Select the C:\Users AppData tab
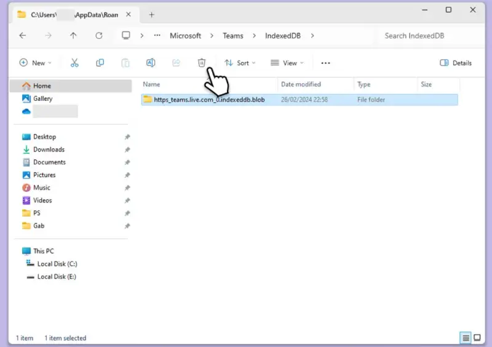The image size is (492, 347). click(74, 15)
